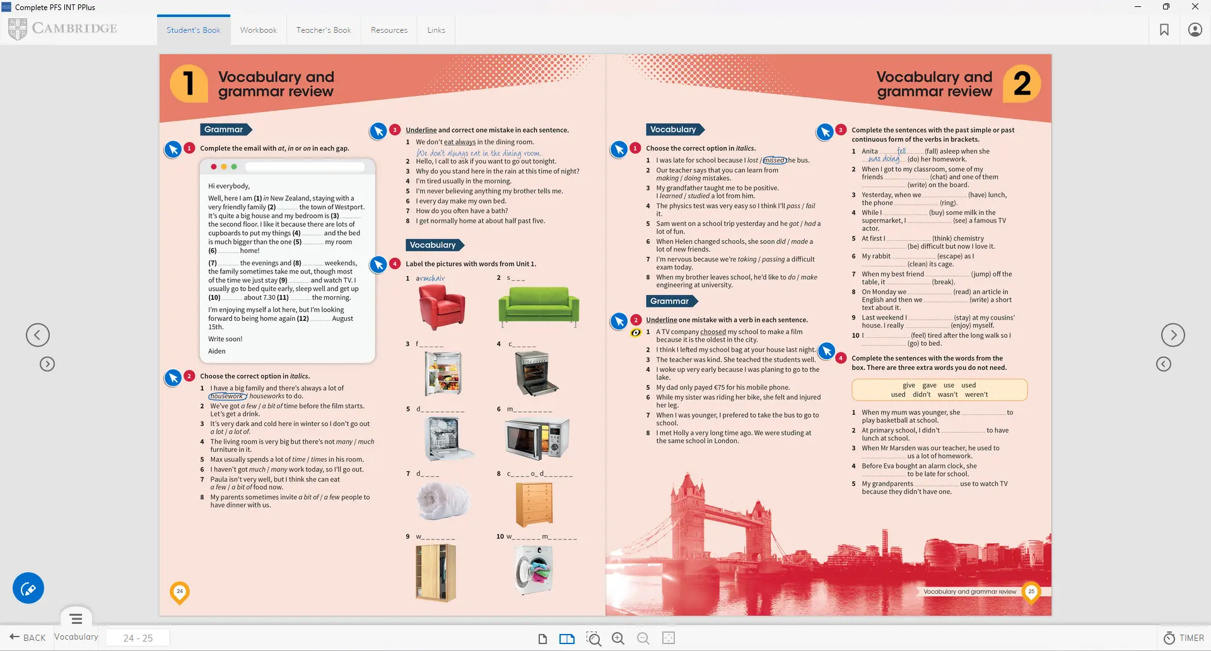
Task: Switch to the Workbook tab
Action: tap(259, 30)
